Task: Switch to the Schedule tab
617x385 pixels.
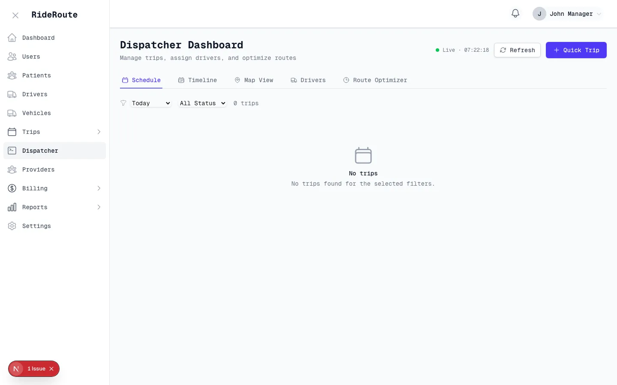Action: click(141, 80)
